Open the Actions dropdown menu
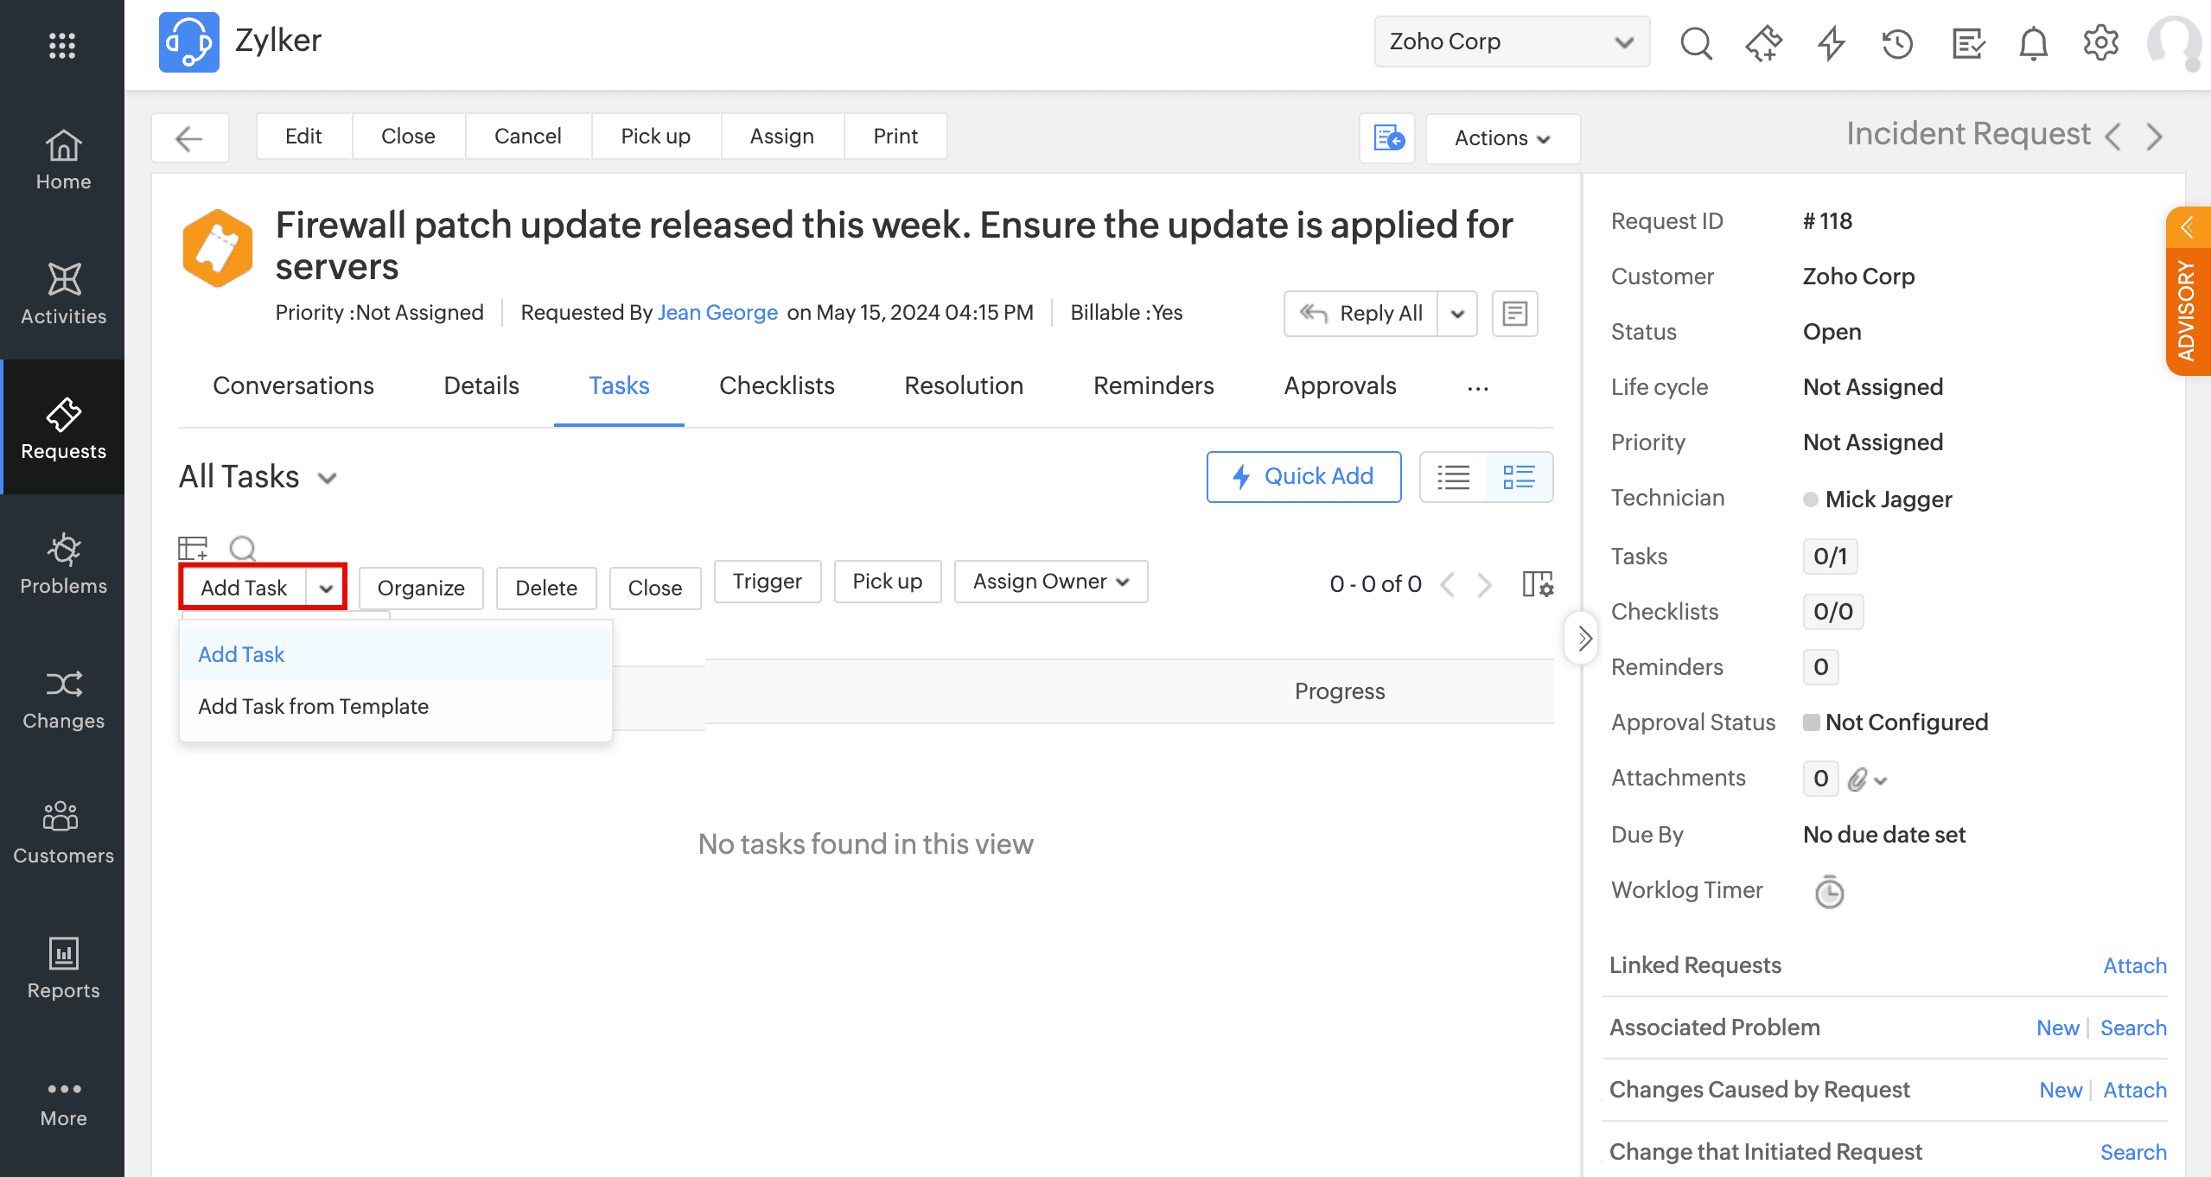 pyautogui.click(x=1502, y=137)
